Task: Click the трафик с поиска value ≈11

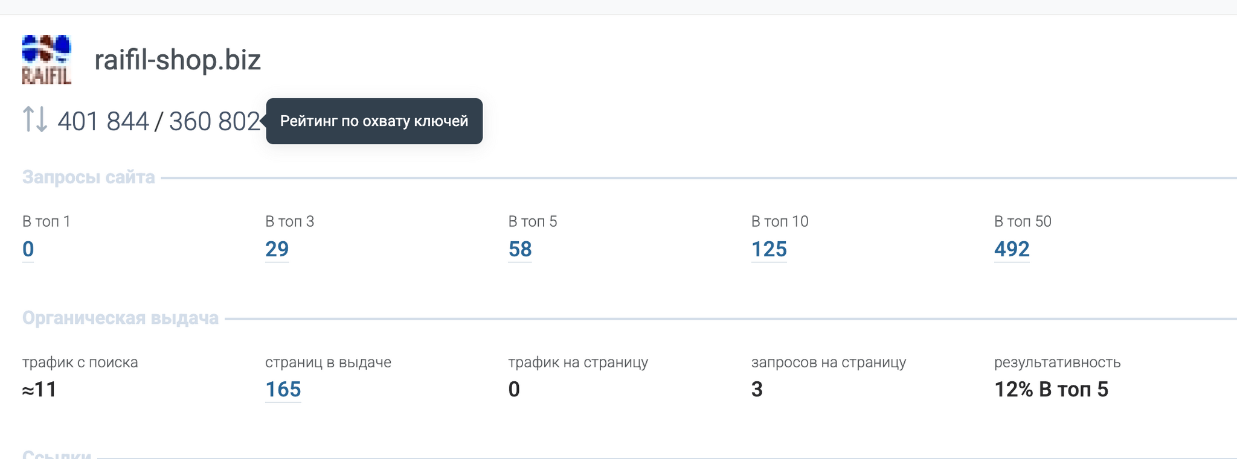Action: coord(39,390)
